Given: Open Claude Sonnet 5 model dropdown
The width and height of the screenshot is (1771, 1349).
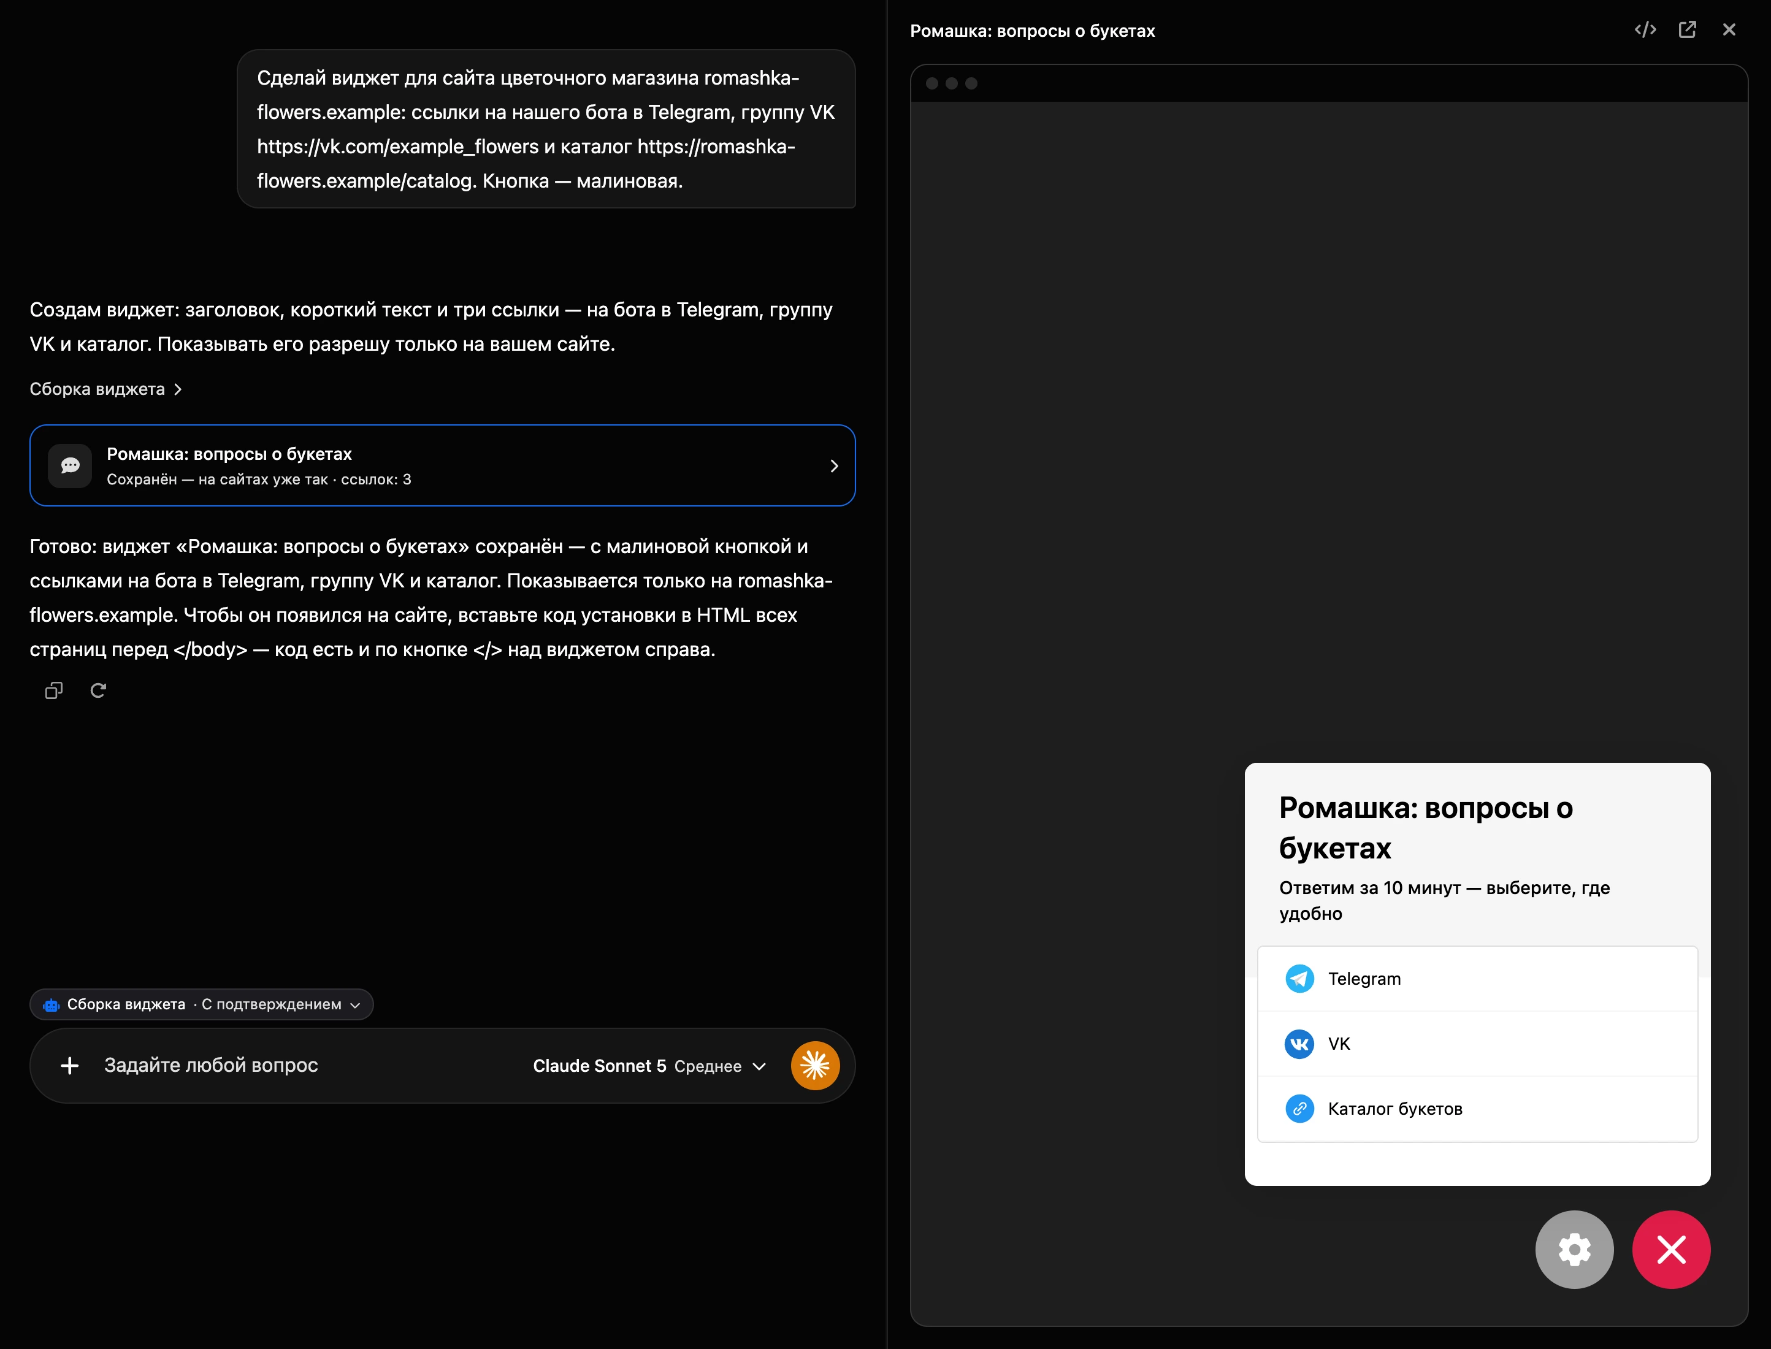Looking at the screenshot, I should (649, 1066).
